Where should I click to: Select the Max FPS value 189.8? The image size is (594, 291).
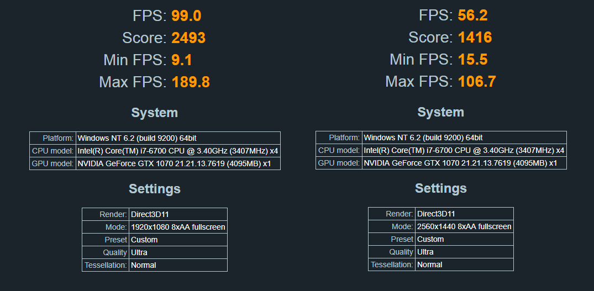coord(191,82)
